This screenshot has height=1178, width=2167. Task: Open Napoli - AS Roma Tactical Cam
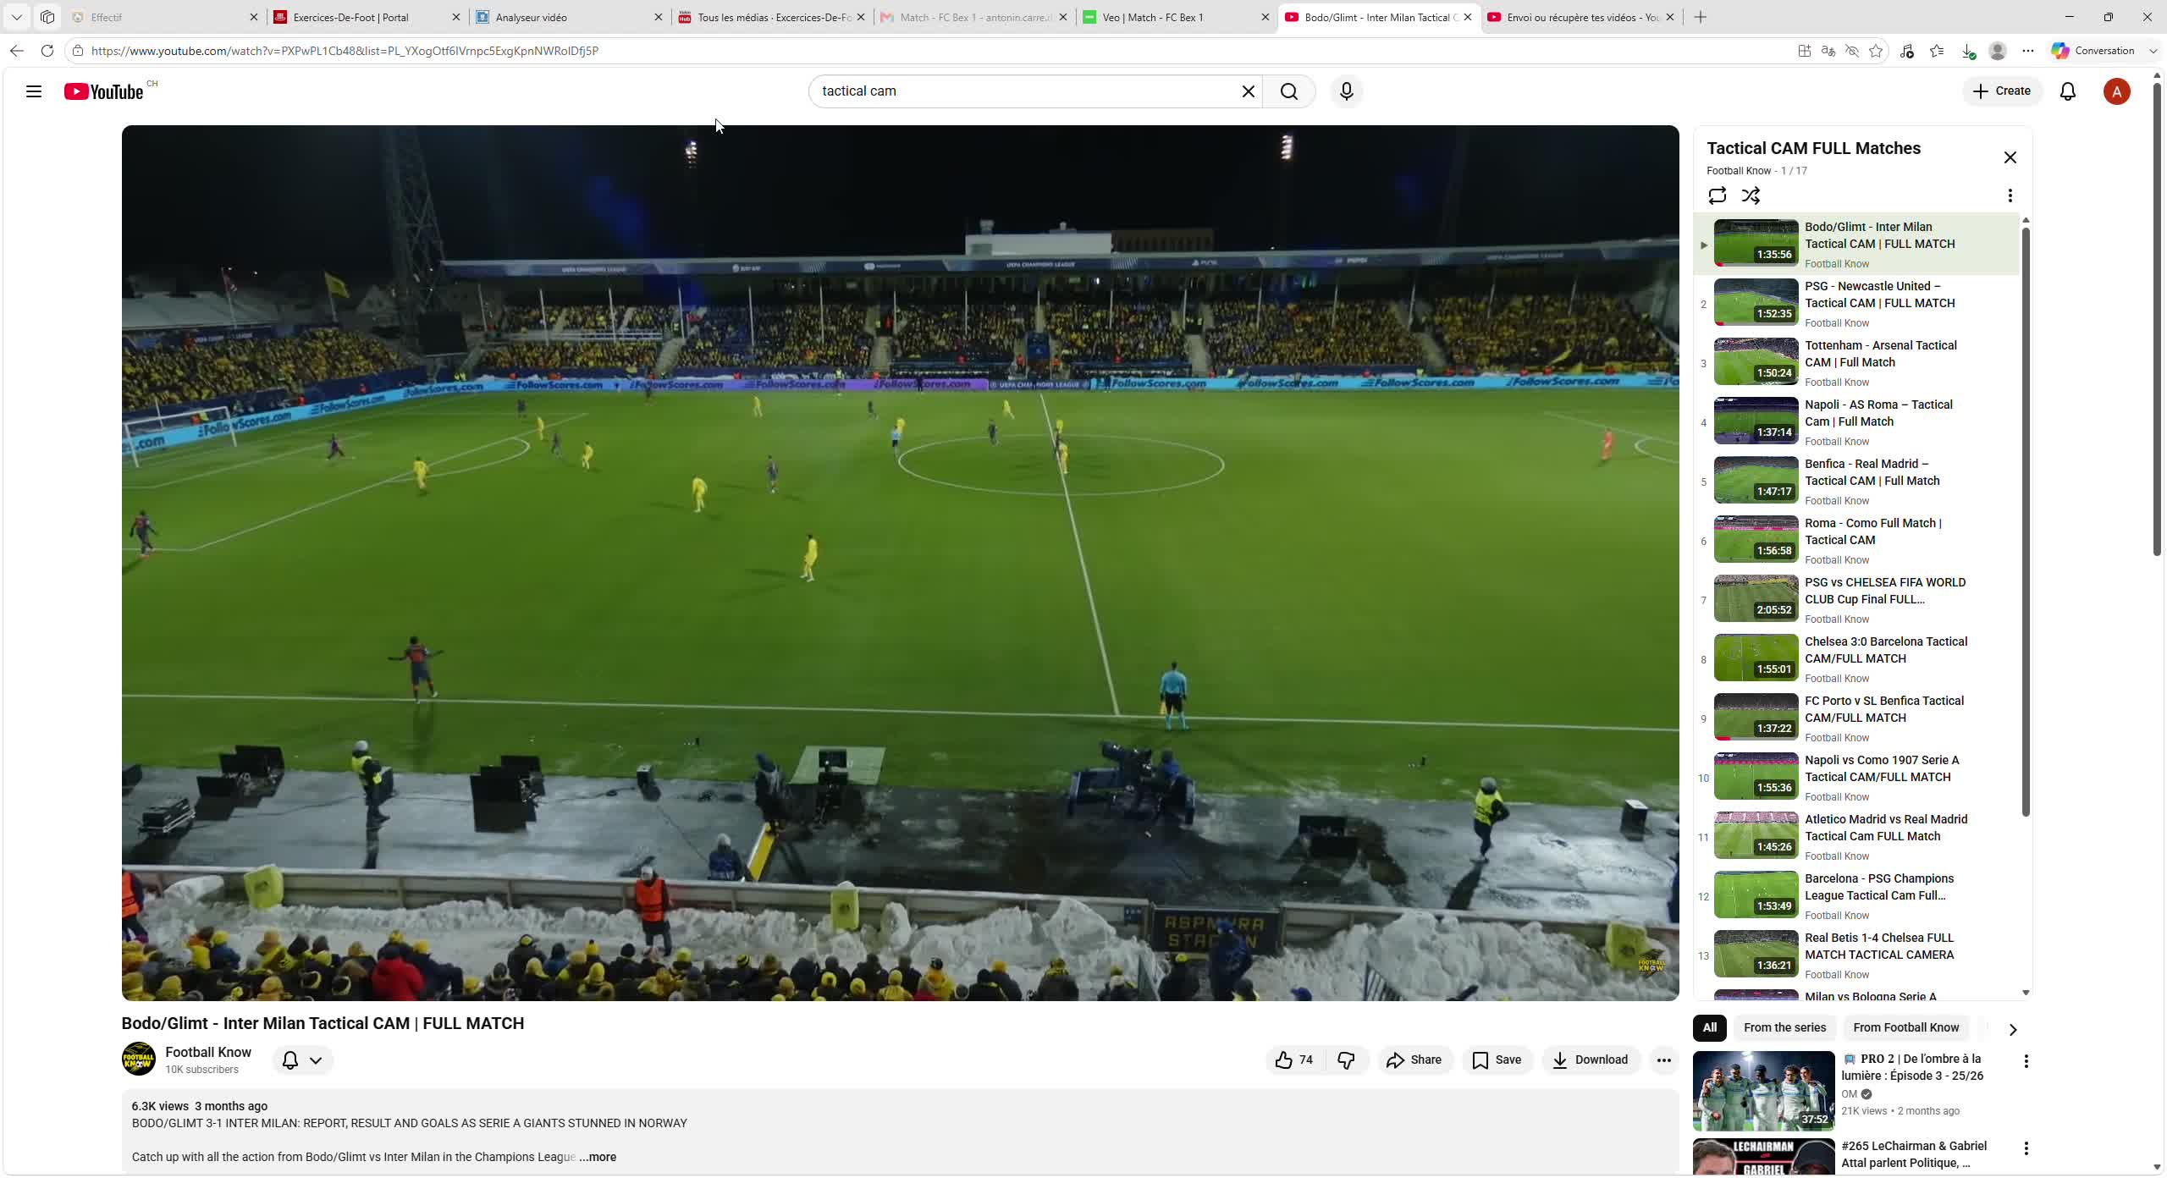[1855, 422]
